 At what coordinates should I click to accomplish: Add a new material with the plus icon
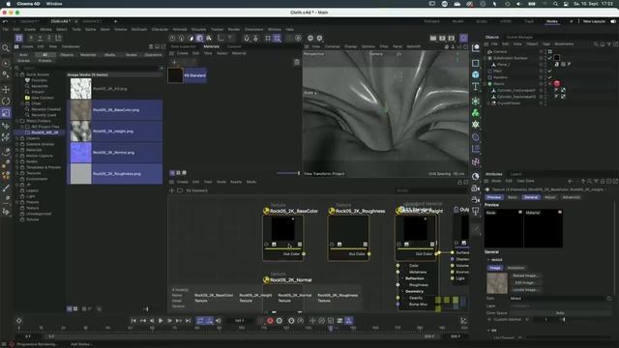(174, 62)
